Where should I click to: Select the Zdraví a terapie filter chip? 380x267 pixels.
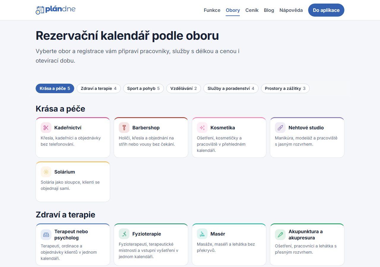click(x=99, y=88)
